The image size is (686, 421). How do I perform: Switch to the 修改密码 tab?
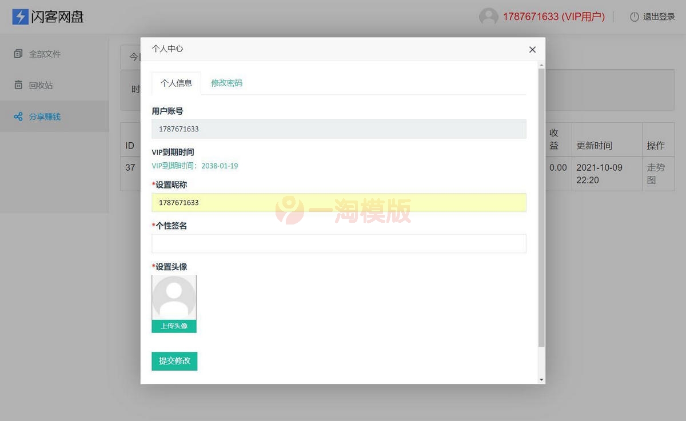pyautogui.click(x=226, y=82)
